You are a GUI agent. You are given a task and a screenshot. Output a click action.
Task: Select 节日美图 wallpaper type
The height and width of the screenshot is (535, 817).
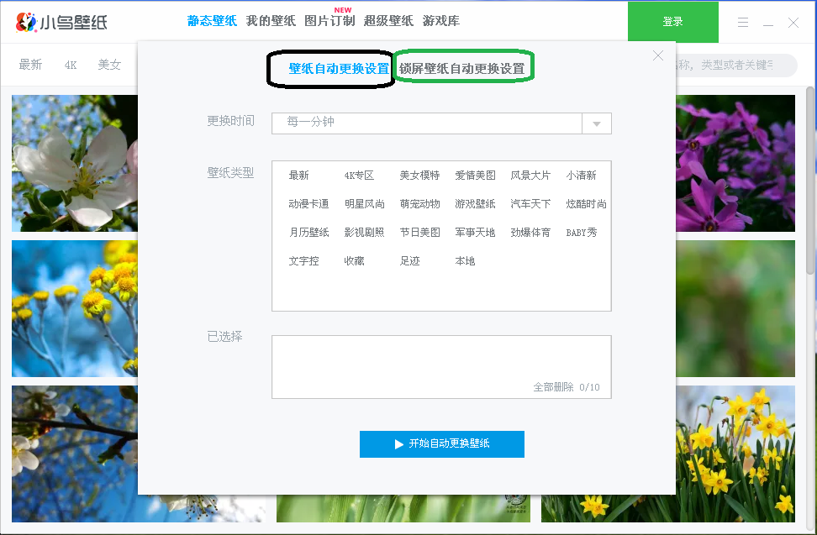[419, 233]
